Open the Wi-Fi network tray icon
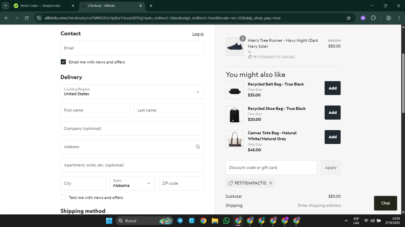This screenshot has width=405, height=227. pos(366,221)
